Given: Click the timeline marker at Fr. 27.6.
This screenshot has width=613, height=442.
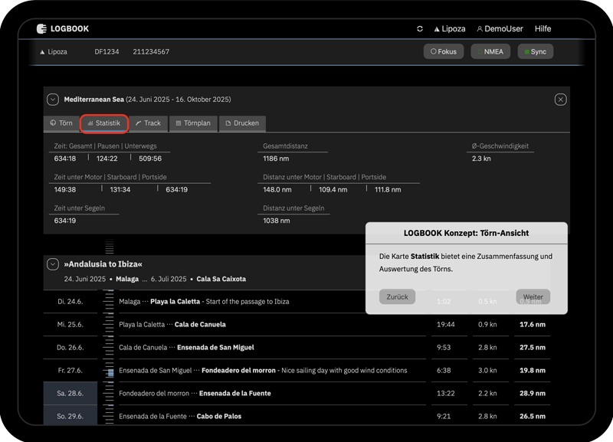Looking at the screenshot, I should point(110,372).
